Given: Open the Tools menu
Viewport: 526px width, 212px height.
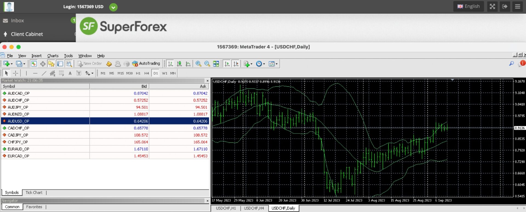Looking at the screenshot, I should click(68, 56).
